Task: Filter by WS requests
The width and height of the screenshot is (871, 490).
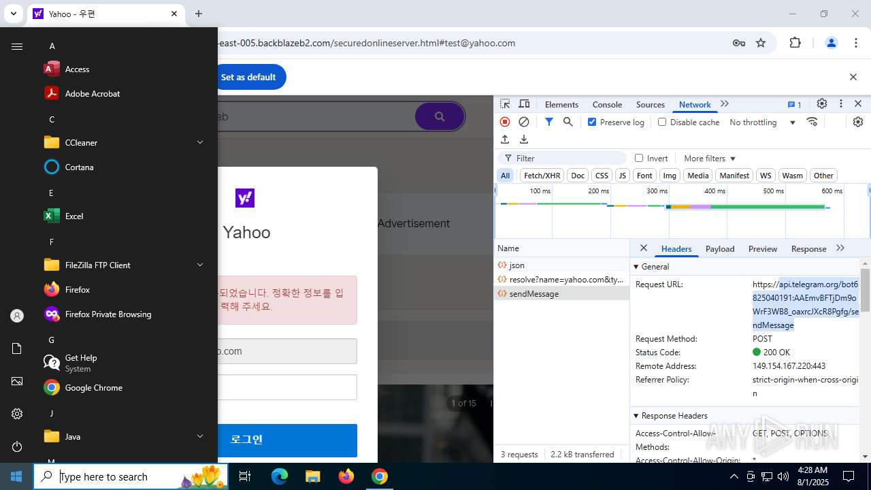Action: [766, 176]
